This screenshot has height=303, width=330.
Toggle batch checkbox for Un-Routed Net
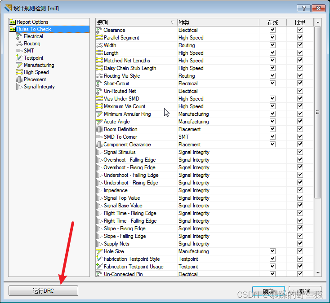coord(300,91)
